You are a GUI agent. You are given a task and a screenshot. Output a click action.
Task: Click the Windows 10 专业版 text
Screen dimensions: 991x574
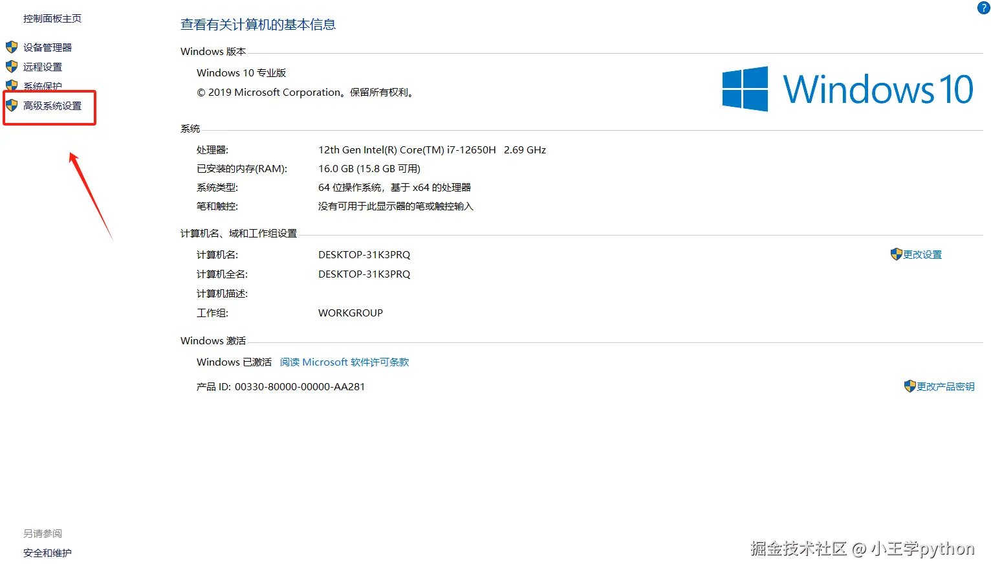[x=241, y=72]
